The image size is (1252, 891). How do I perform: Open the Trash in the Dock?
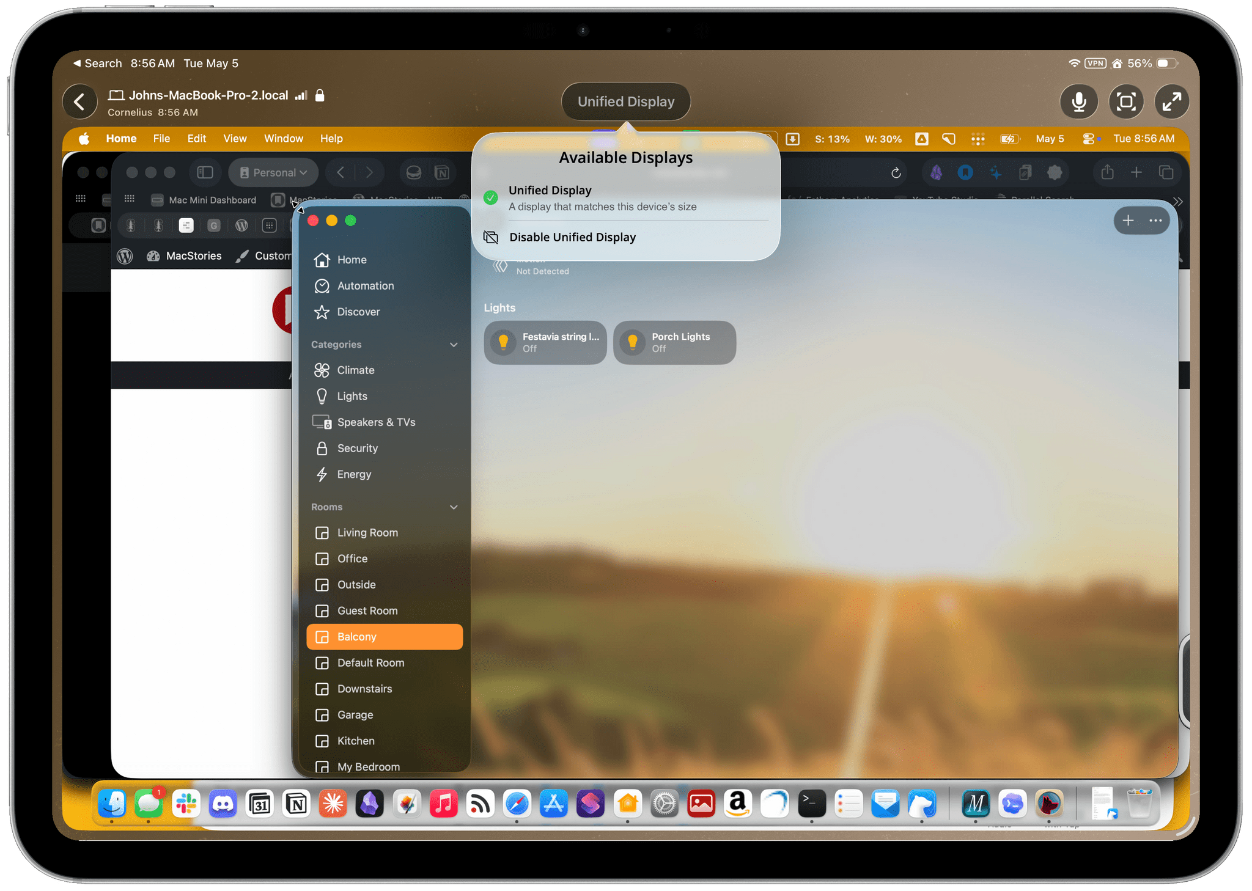[x=1140, y=804]
